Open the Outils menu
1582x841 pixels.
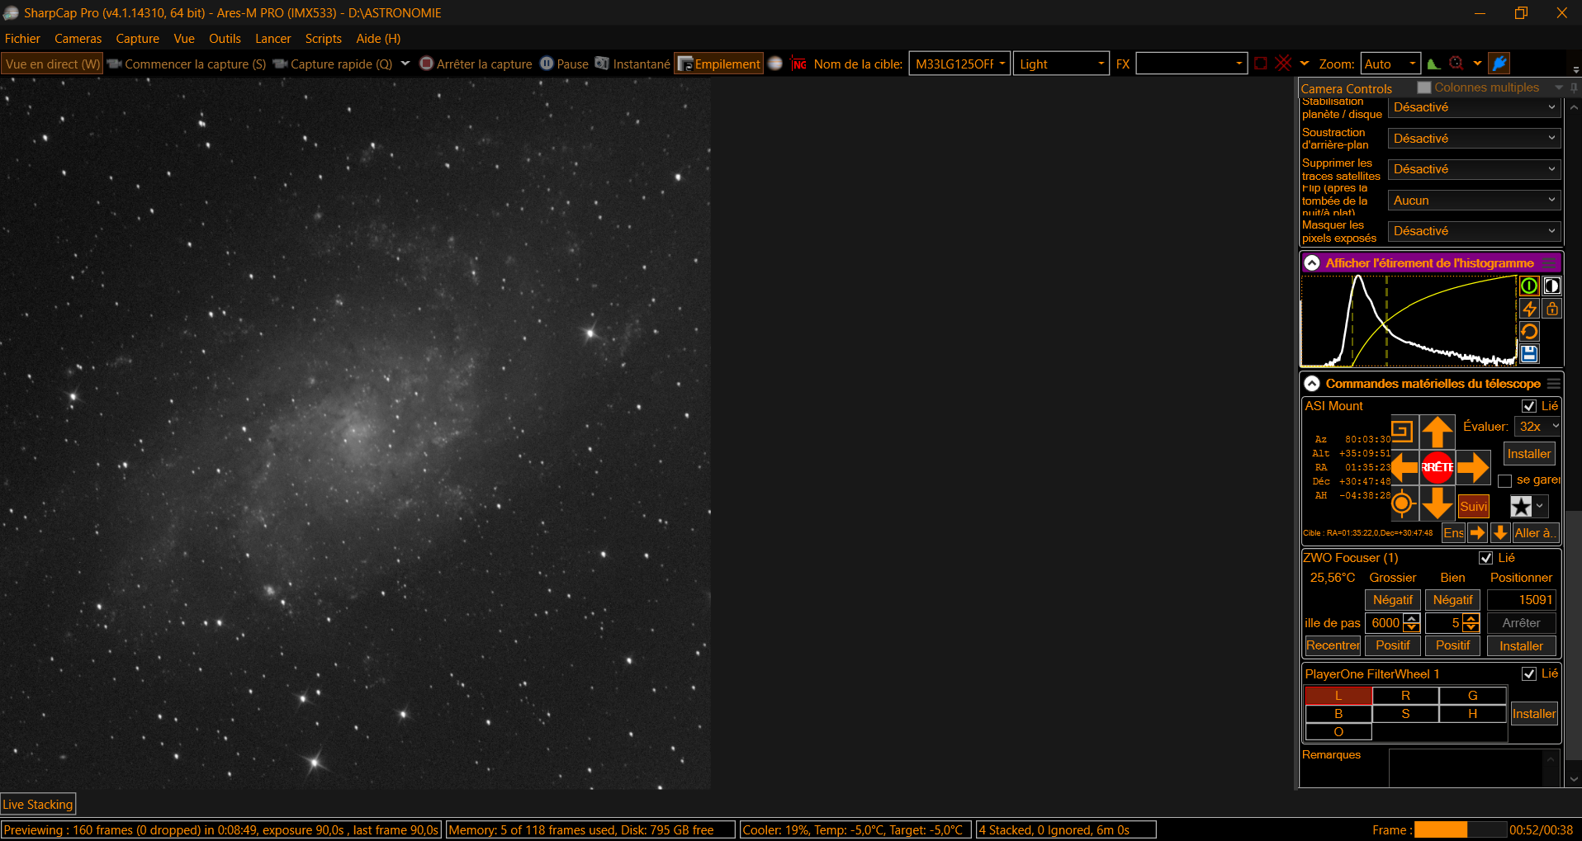coord(225,39)
